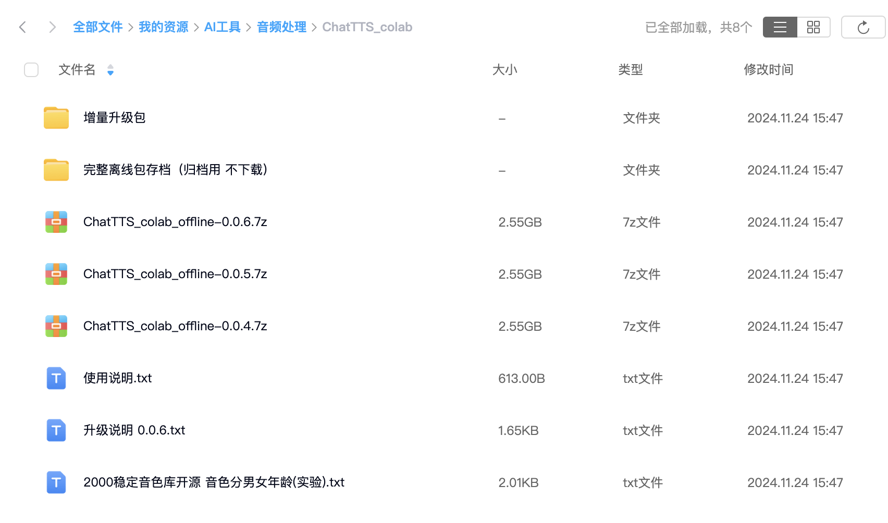
Task: Select the 文件名 column header text
Action: (x=77, y=70)
